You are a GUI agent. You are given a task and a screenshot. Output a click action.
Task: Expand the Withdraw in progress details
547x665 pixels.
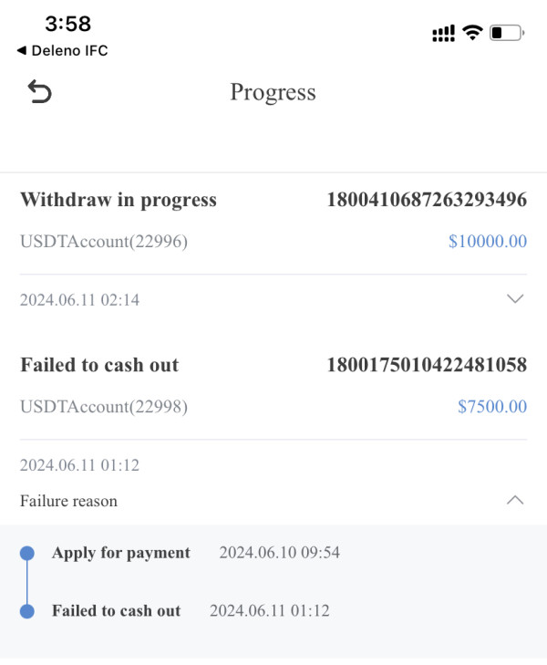(x=515, y=299)
